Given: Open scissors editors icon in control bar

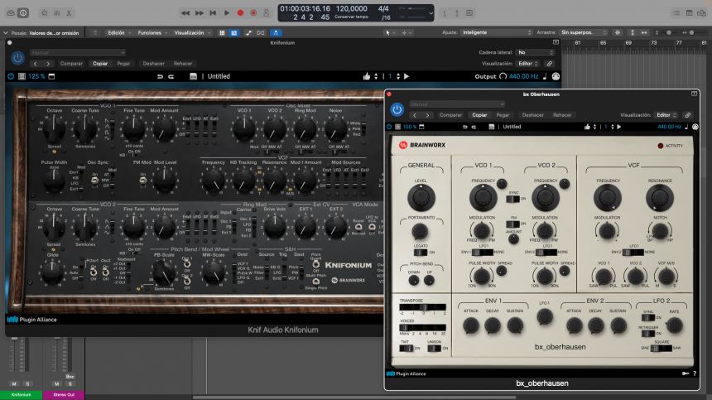Looking at the screenshot, I should point(69,13).
